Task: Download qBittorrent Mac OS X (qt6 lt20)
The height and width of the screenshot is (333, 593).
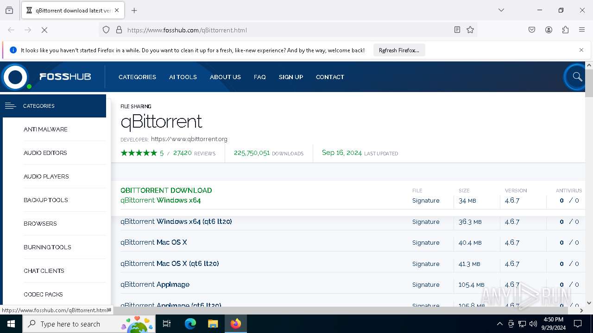Action: coord(170,264)
